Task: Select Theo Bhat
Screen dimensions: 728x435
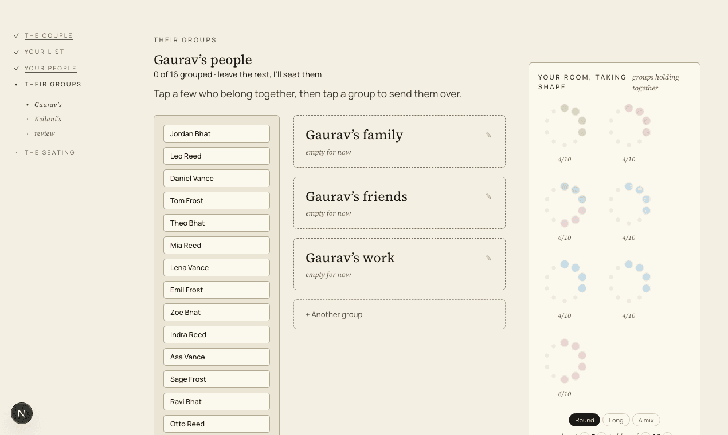Action: point(217,223)
